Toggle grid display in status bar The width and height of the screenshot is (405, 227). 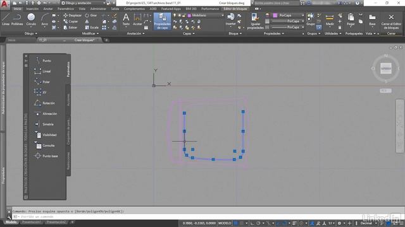click(235, 223)
